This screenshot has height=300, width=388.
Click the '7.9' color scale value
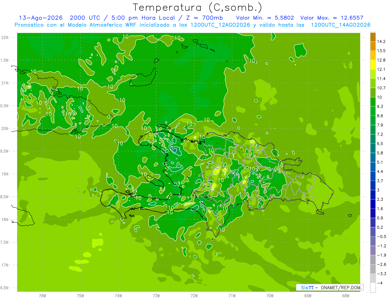[380, 125]
